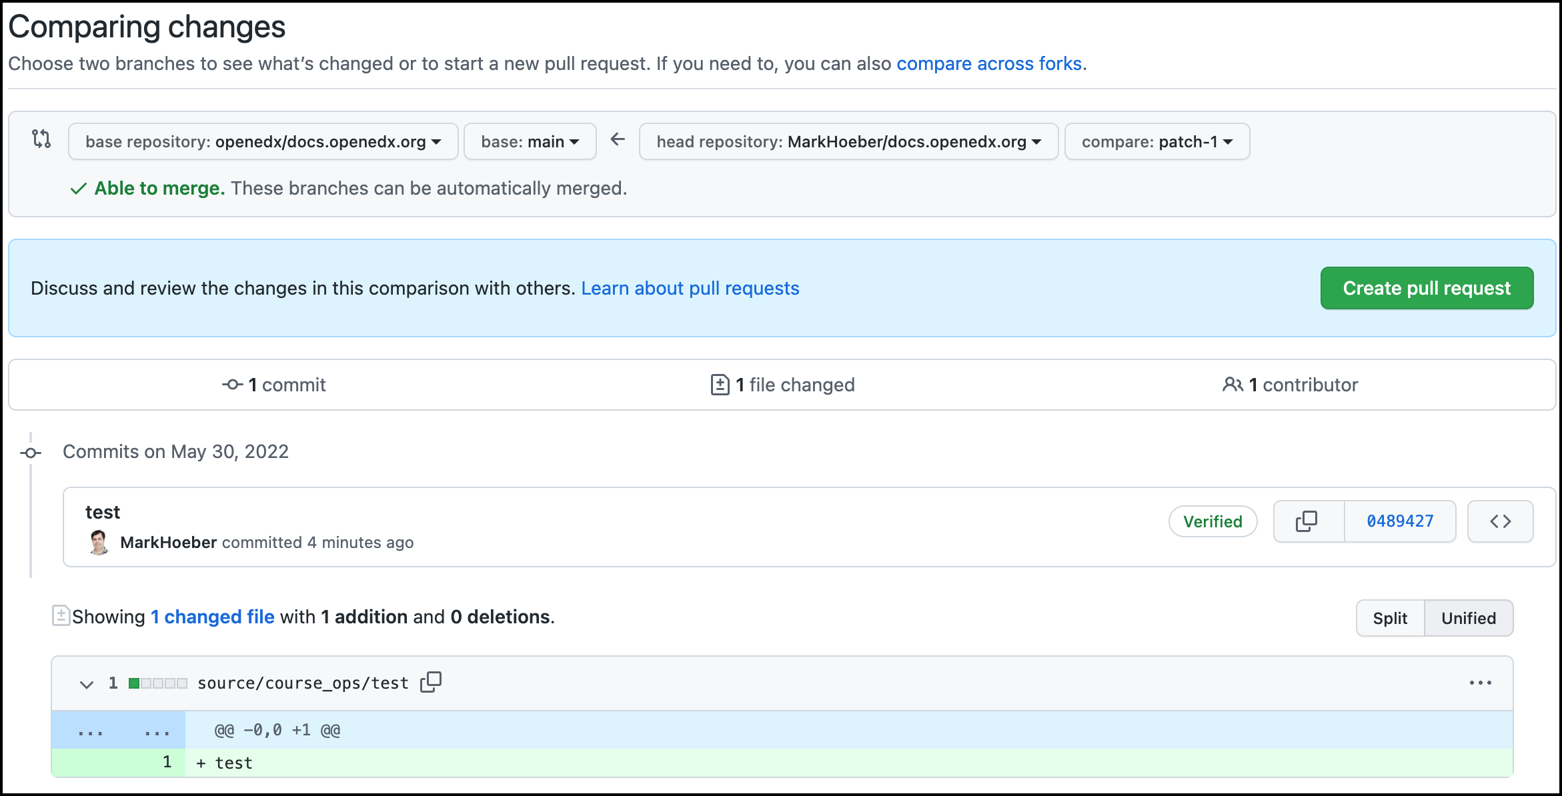Copy source/course_ops/test file path
1562x796 pixels.
click(x=431, y=682)
